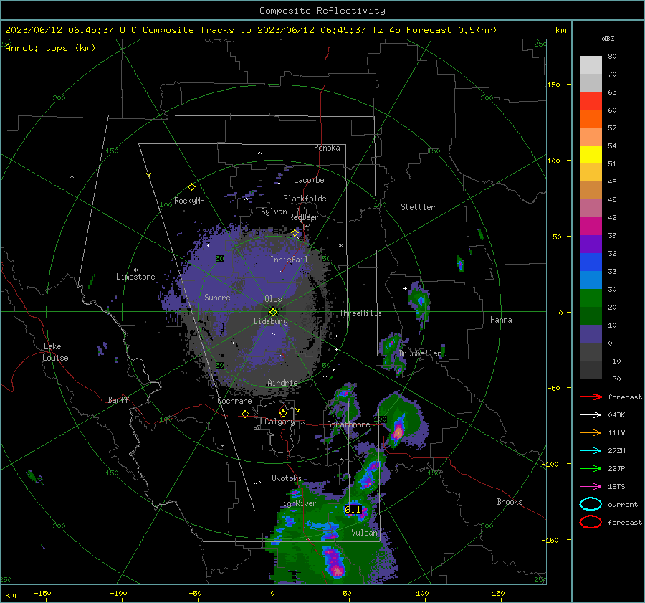Click the Ponoka map label
This screenshot has width=645, height=603.
pyautogui.click(x=327, y=148)
